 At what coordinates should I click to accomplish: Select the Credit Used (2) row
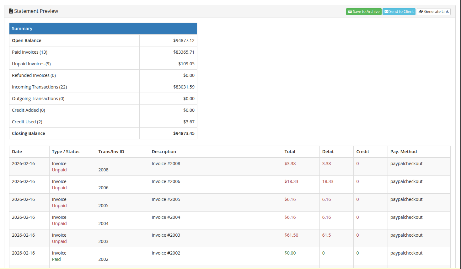(27, 121)
